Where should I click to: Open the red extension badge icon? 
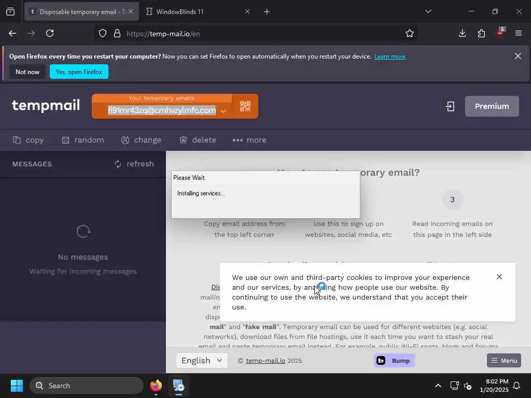[x=500, y=33]
